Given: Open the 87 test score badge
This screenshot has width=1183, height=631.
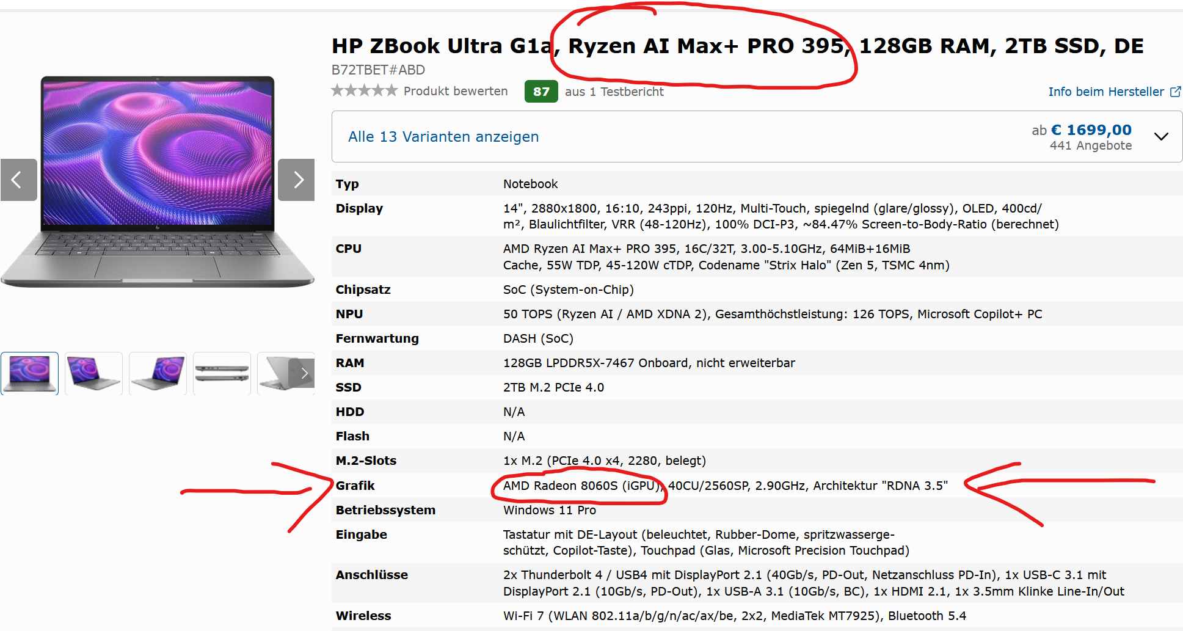Looking at the screenshot, I should point(541,92).
